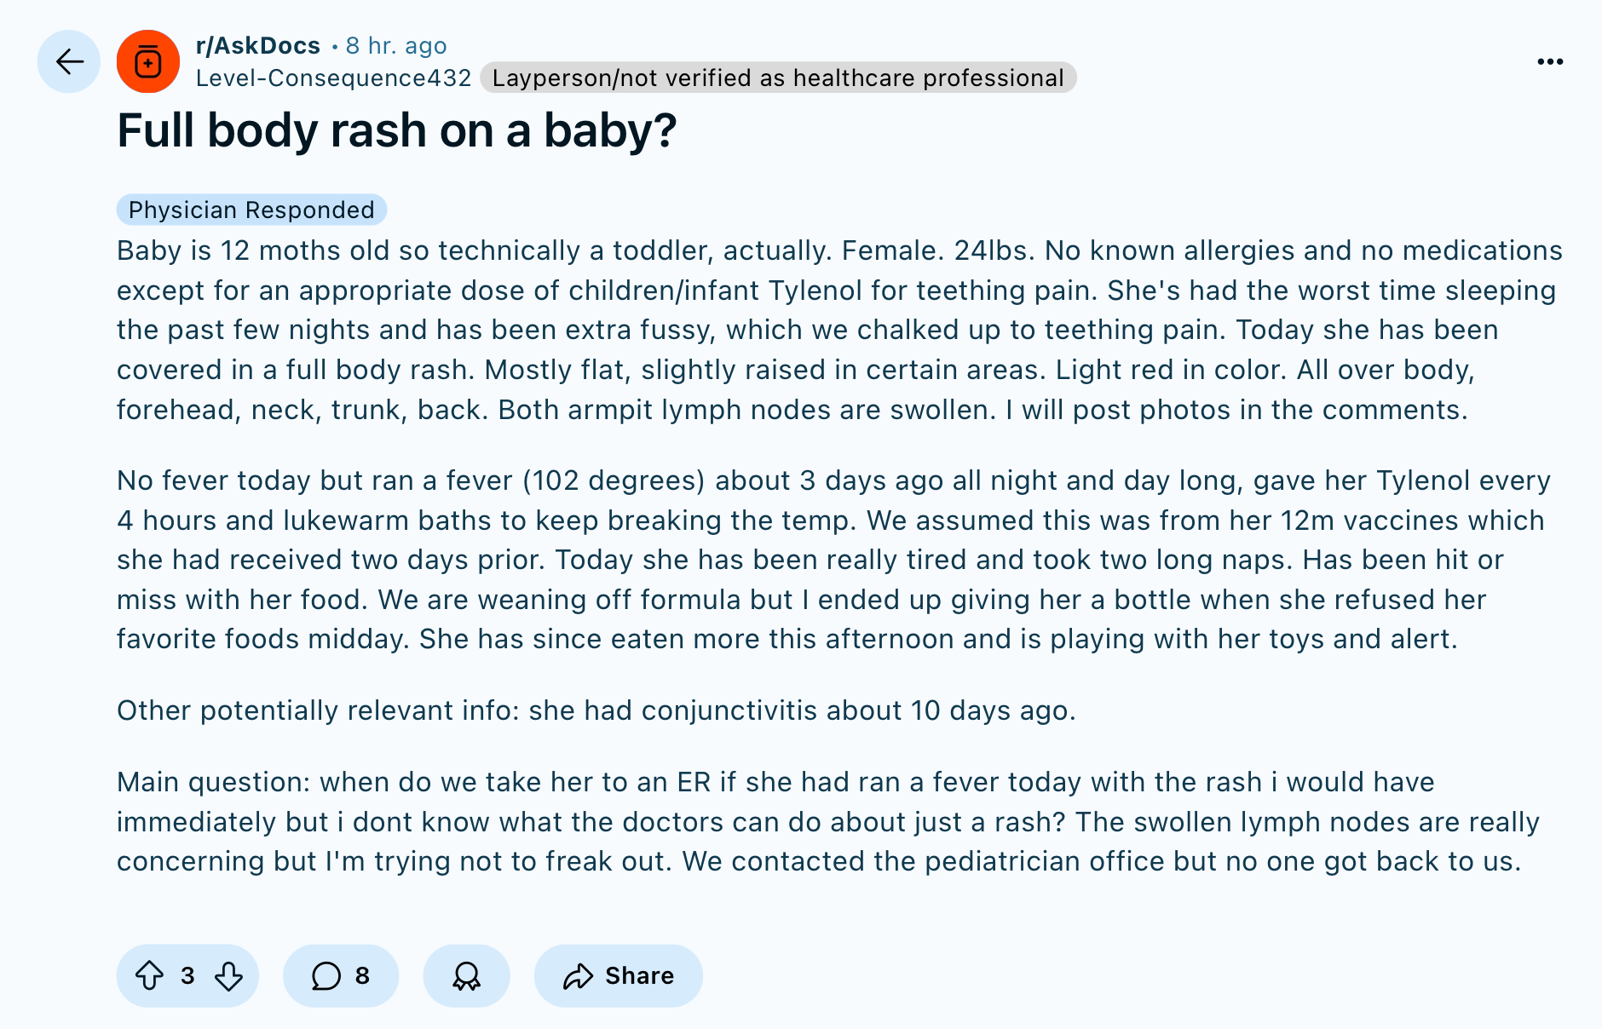This screenshot has height=1029, width=1602.
Task: Click the paragraph mentioning conjunctivitis
Action: click(596, 710)
